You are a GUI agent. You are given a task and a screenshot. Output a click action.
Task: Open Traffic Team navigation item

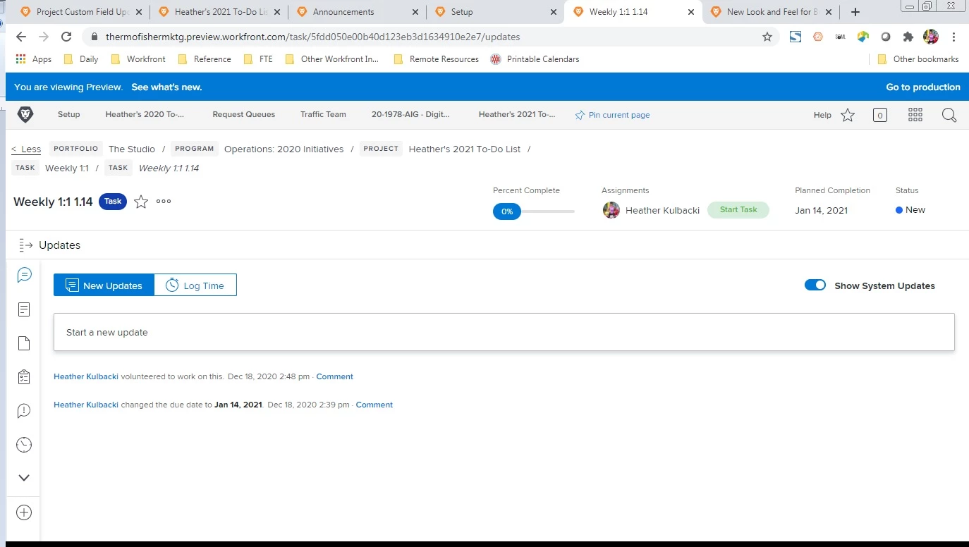323,114
